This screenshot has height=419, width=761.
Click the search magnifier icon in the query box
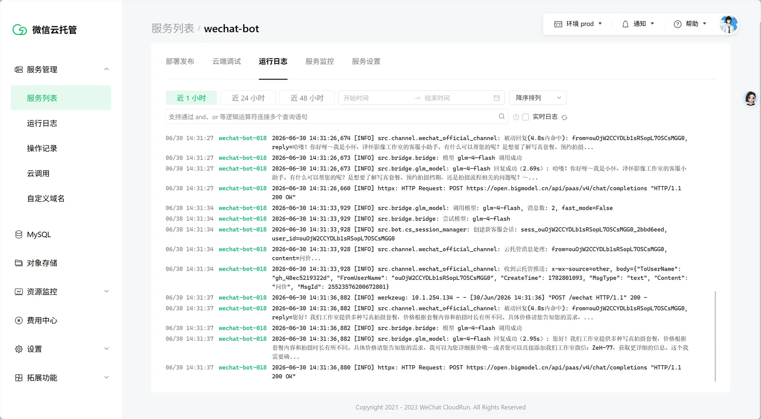[501, 116]
